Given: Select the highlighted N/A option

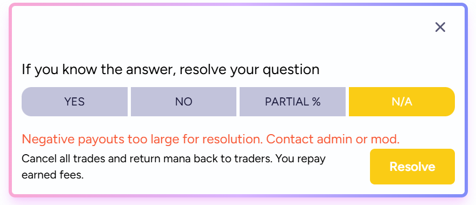Looking at the screenshot, I should click(x=401, y=102).
